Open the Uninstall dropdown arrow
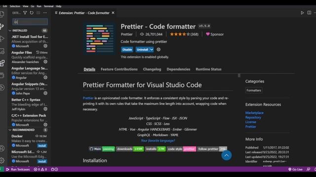The width and height of the screenshot is (316, 177). pyautogui.click(x=152, y=50)
